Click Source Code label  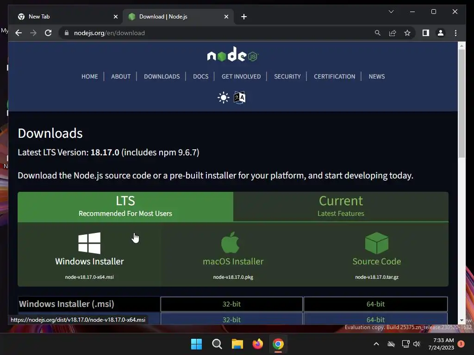coord(377,261)
